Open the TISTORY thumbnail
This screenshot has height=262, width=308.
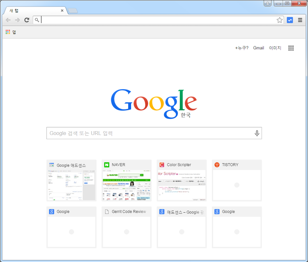tap(237, 185)
